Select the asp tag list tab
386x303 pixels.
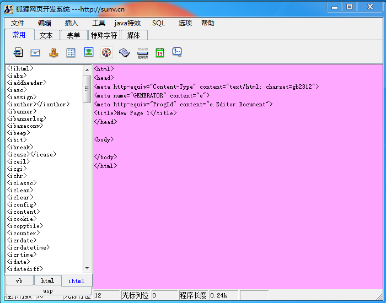[48, 290]
